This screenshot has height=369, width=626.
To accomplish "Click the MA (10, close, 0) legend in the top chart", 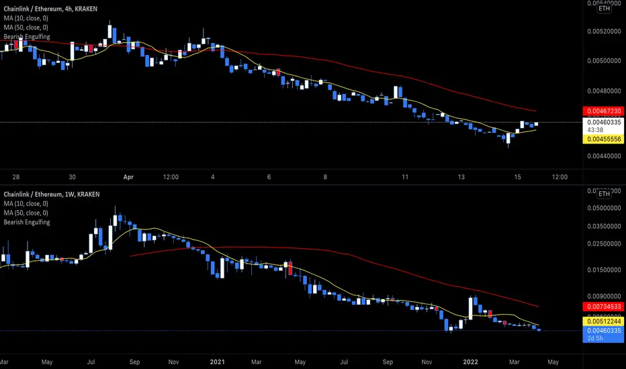I will (26, 18).
